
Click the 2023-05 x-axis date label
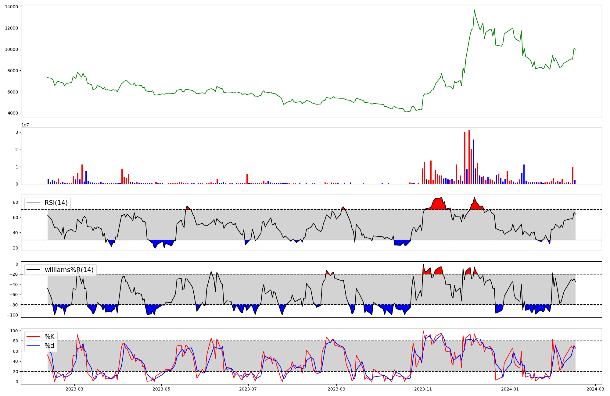coord(161,389)
